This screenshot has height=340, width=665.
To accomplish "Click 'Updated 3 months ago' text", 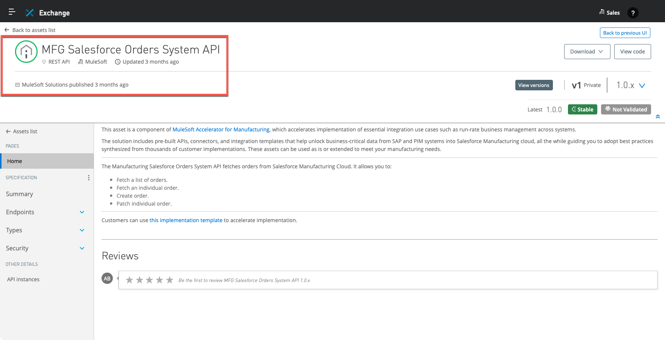I will tap(150, 62).
